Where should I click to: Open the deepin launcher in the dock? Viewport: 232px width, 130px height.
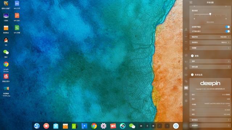(37, 126)
